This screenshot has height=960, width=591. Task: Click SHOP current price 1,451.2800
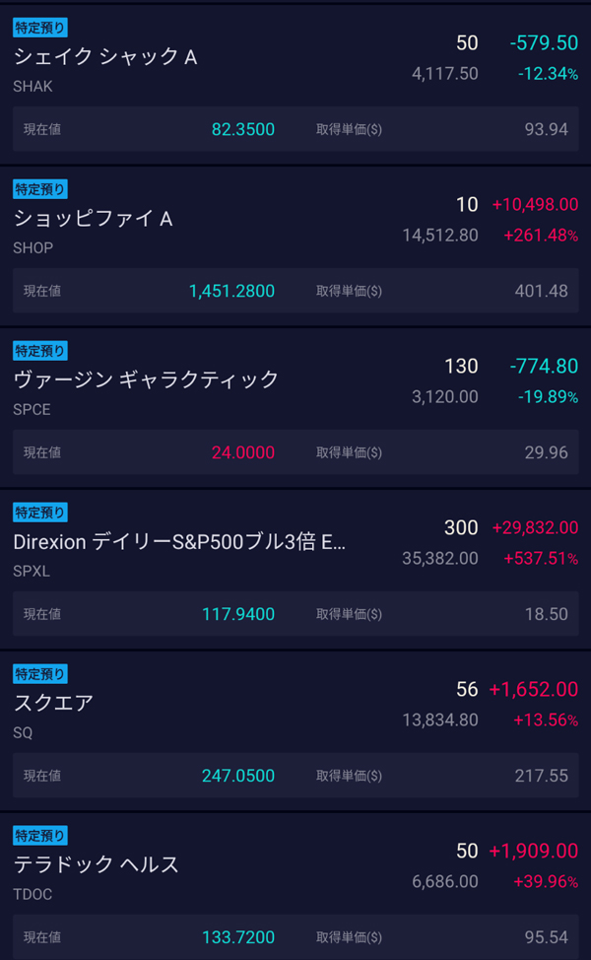[x=231, y=291]
